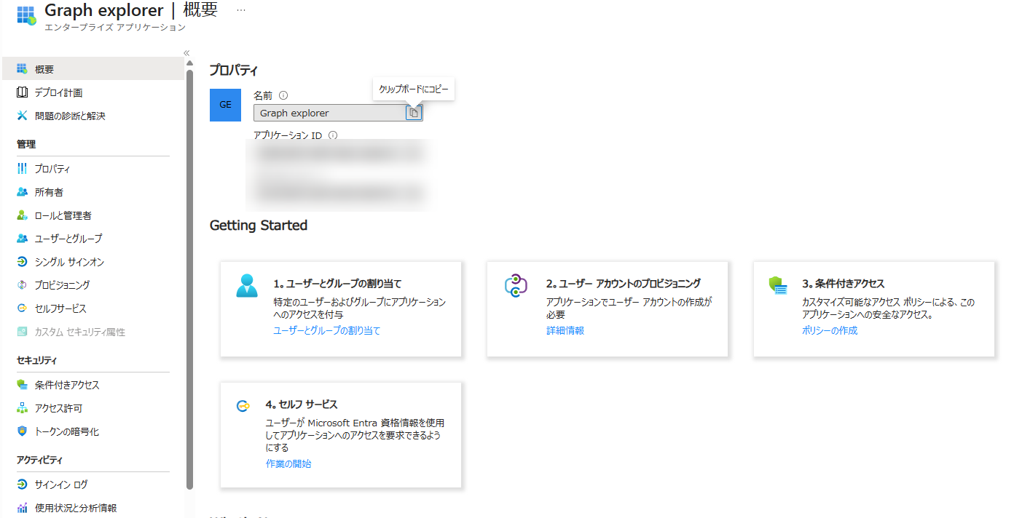1014x518 pixels.
Task: Click card title 1. ユーザーとグループの割り当て
Action: [337, 284]
